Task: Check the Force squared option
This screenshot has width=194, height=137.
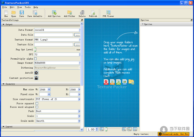Action: click(x=37, y=103)
